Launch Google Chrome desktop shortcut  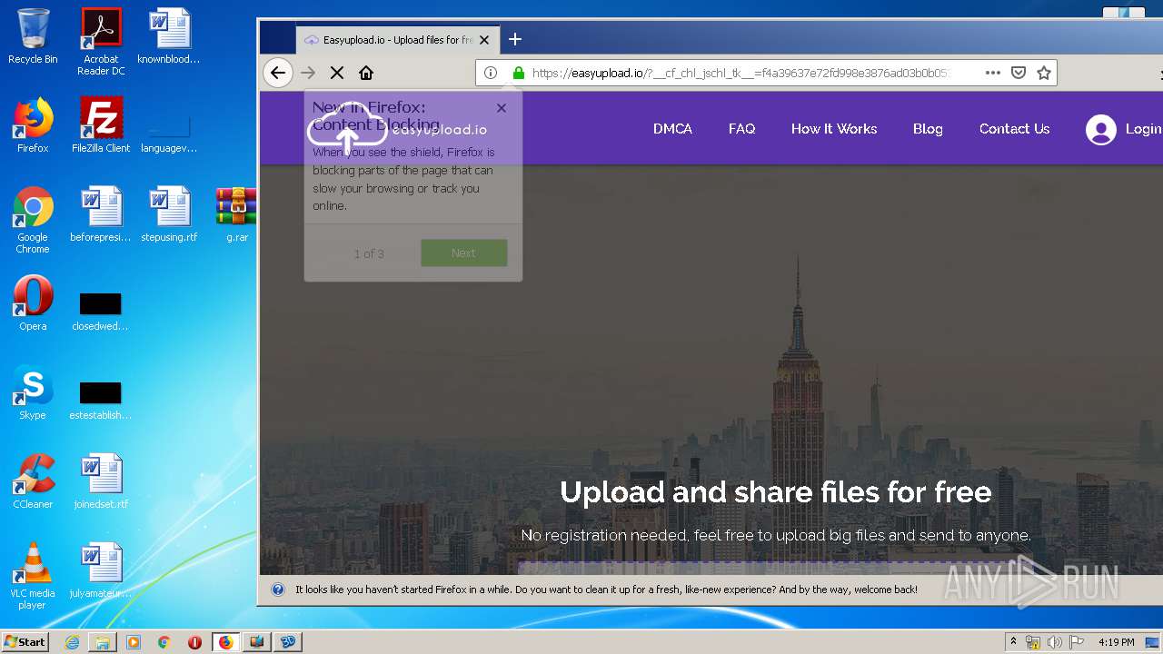(x=33, y=220)
